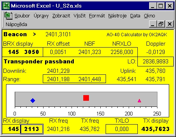Maximize the Excel application window
This screenshot has width=176, height=137.
coord(160,6)
